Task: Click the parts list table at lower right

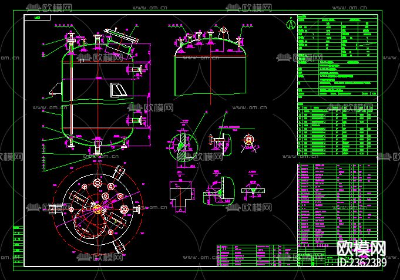Action: 338,205
